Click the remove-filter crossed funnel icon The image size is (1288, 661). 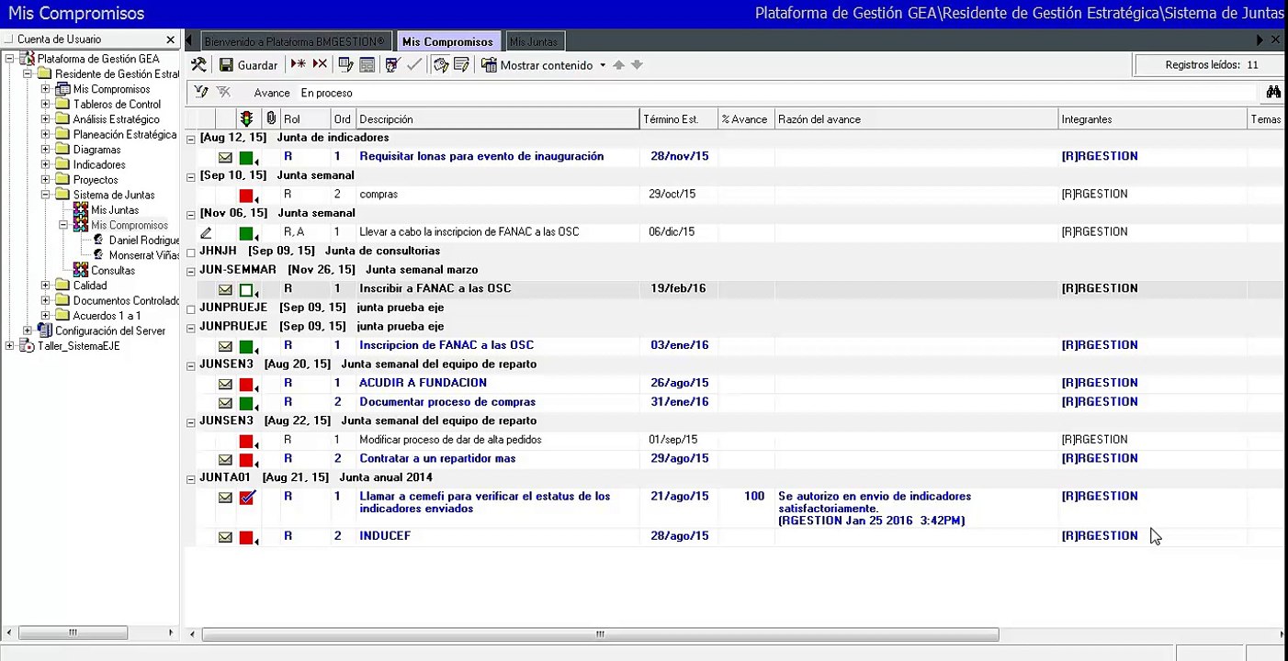[223, 92]
